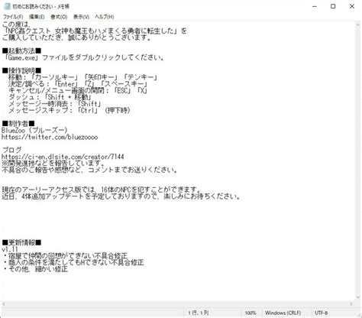Image resolution: width=362 pixels, height=318 pixels.
Task: Open the ヘルプ(H) menu
Action: click(105, 17)
